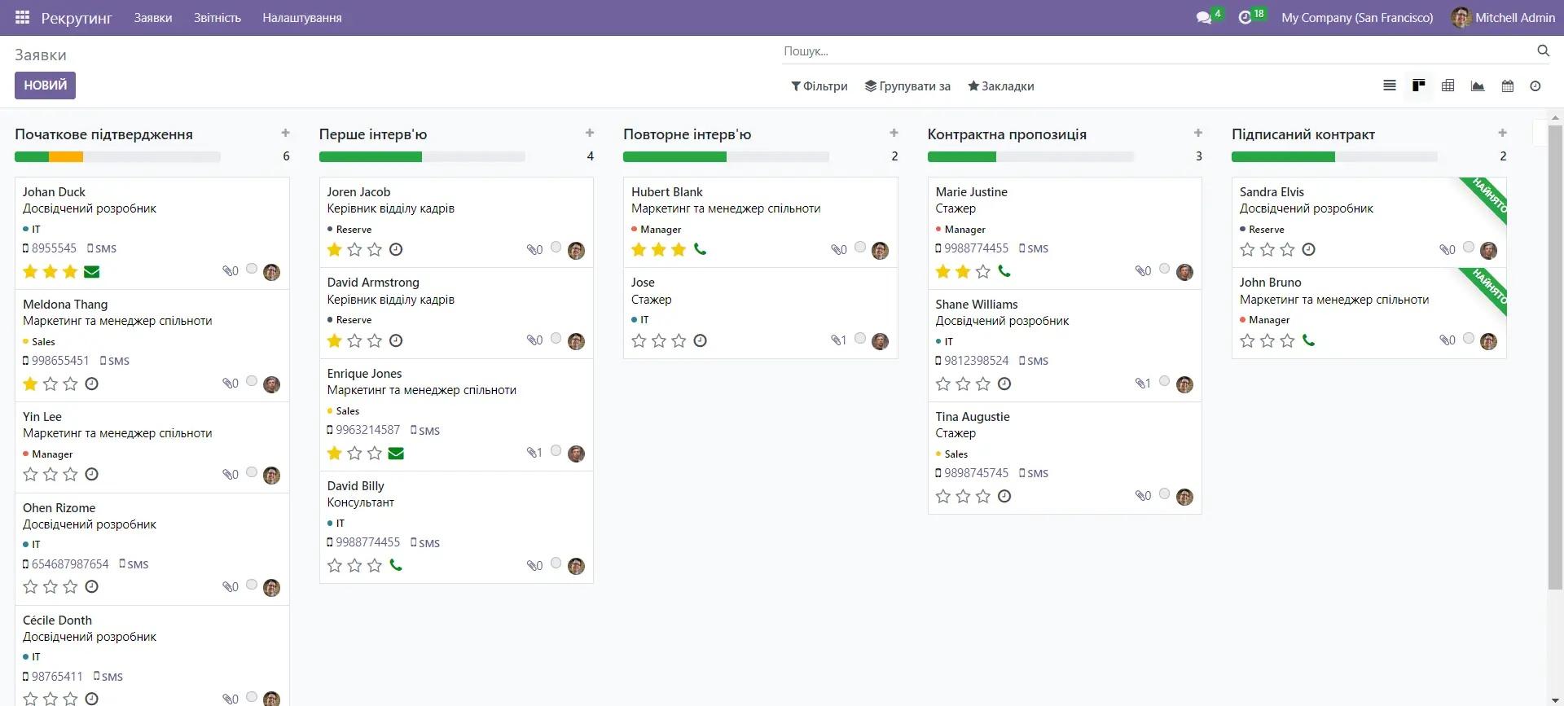Expand the Групувати за dropdown

[x=907, y=86]
